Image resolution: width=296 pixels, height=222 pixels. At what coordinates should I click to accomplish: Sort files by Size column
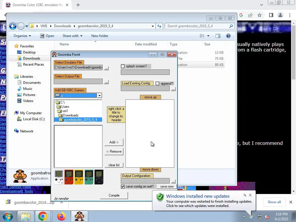[207, 44]
